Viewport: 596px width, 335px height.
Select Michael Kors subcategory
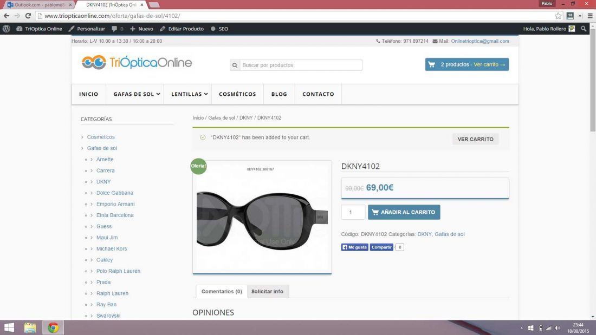pos(112,249)
